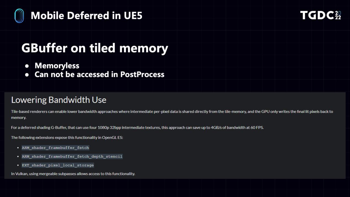This screenshot has height=197, width=350.
Task: Click ARM_shader_framebuffer_fetch code label
Action: coord(55,148)
